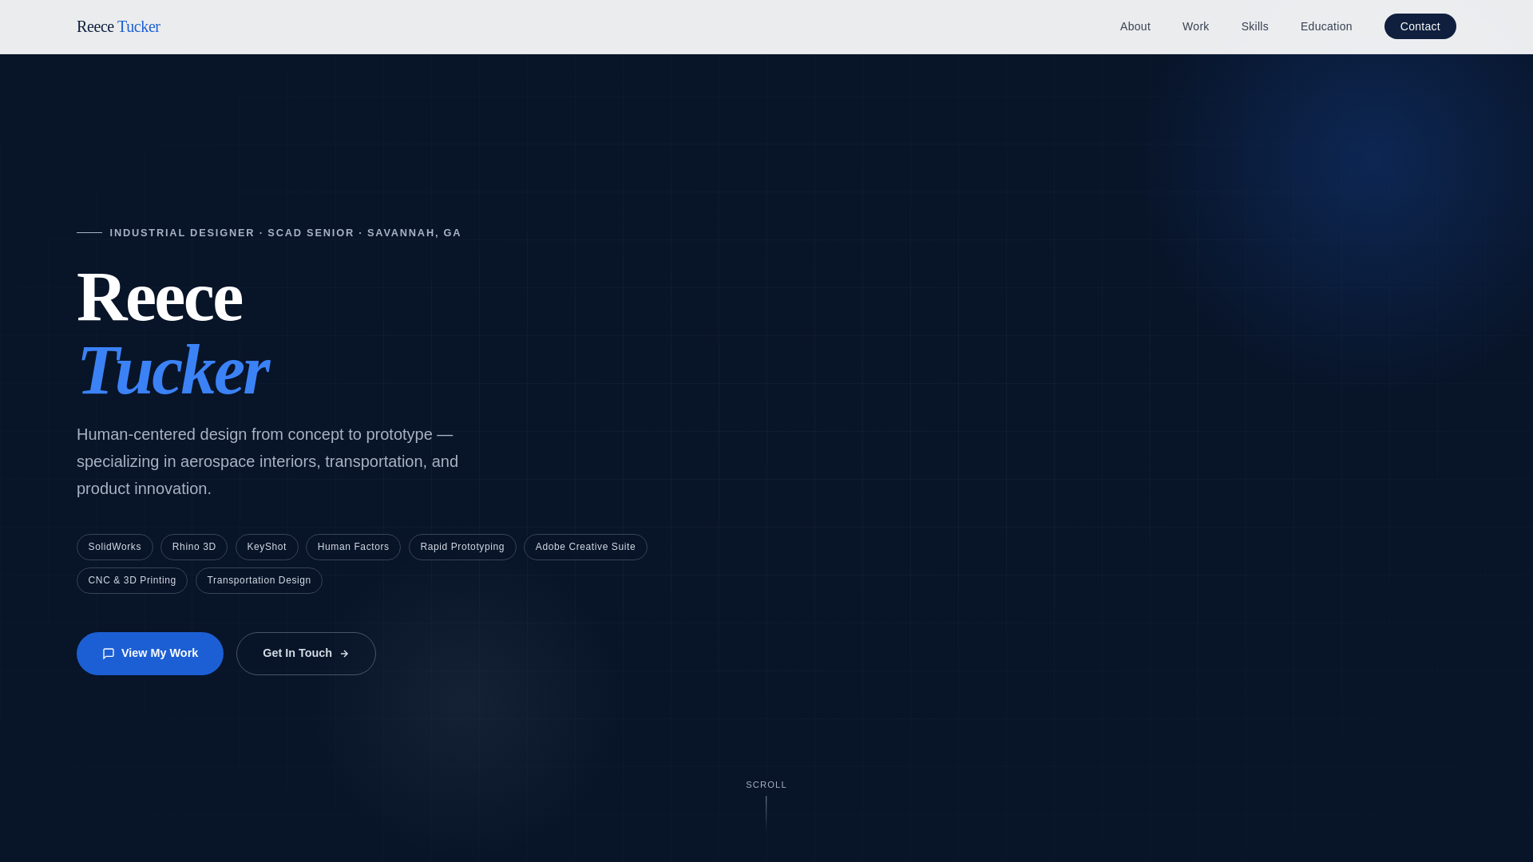1533x862 pixels.
Task: Click the Adobe Creative Suite tag
Action: (585, 547)
